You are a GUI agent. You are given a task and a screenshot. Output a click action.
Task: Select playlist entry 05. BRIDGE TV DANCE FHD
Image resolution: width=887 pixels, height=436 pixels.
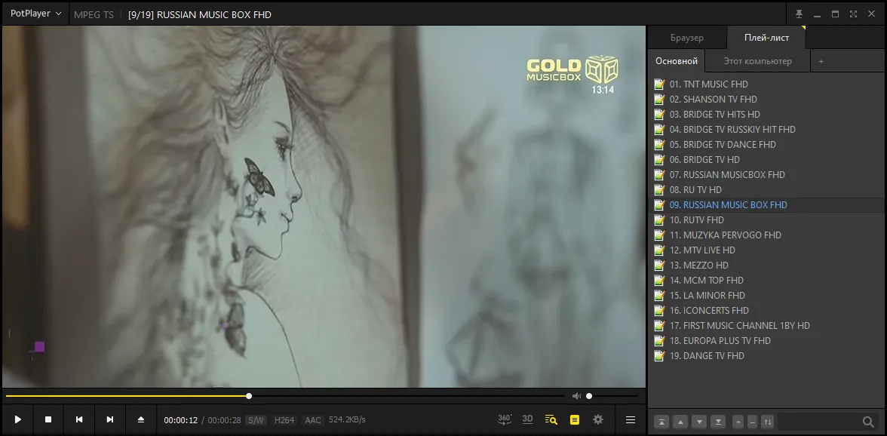coord(766,144)
